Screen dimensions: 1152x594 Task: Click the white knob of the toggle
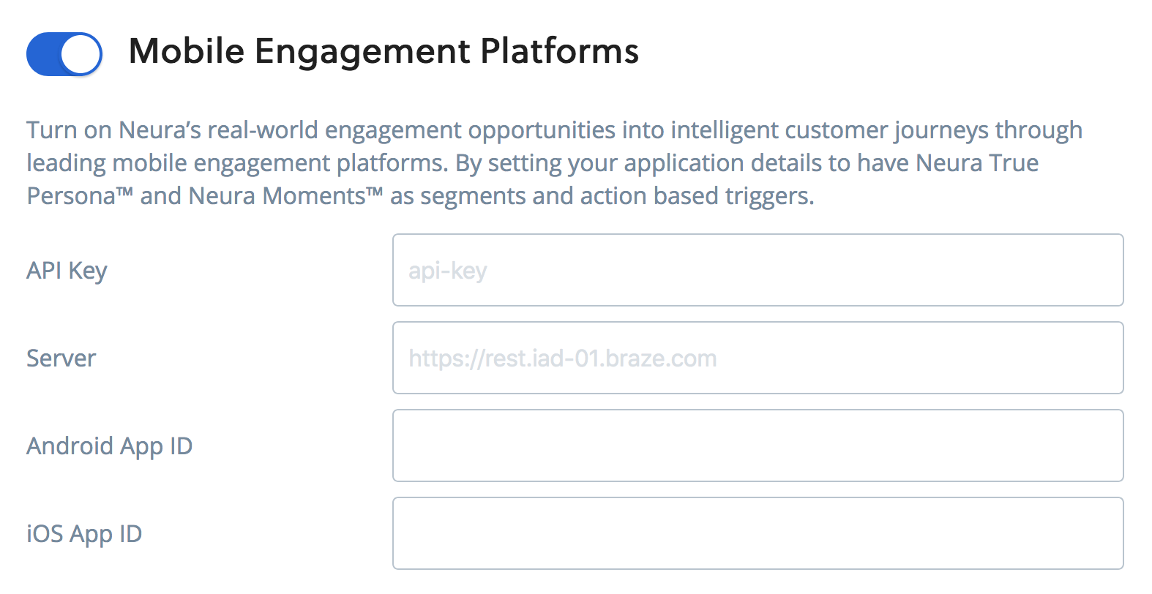pyautogui.click(x=81, y=53)
